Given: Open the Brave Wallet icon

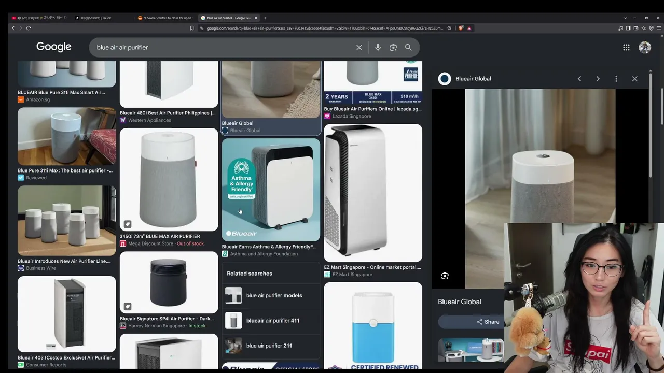Looking at the screenshot, I should pos(636,28).
